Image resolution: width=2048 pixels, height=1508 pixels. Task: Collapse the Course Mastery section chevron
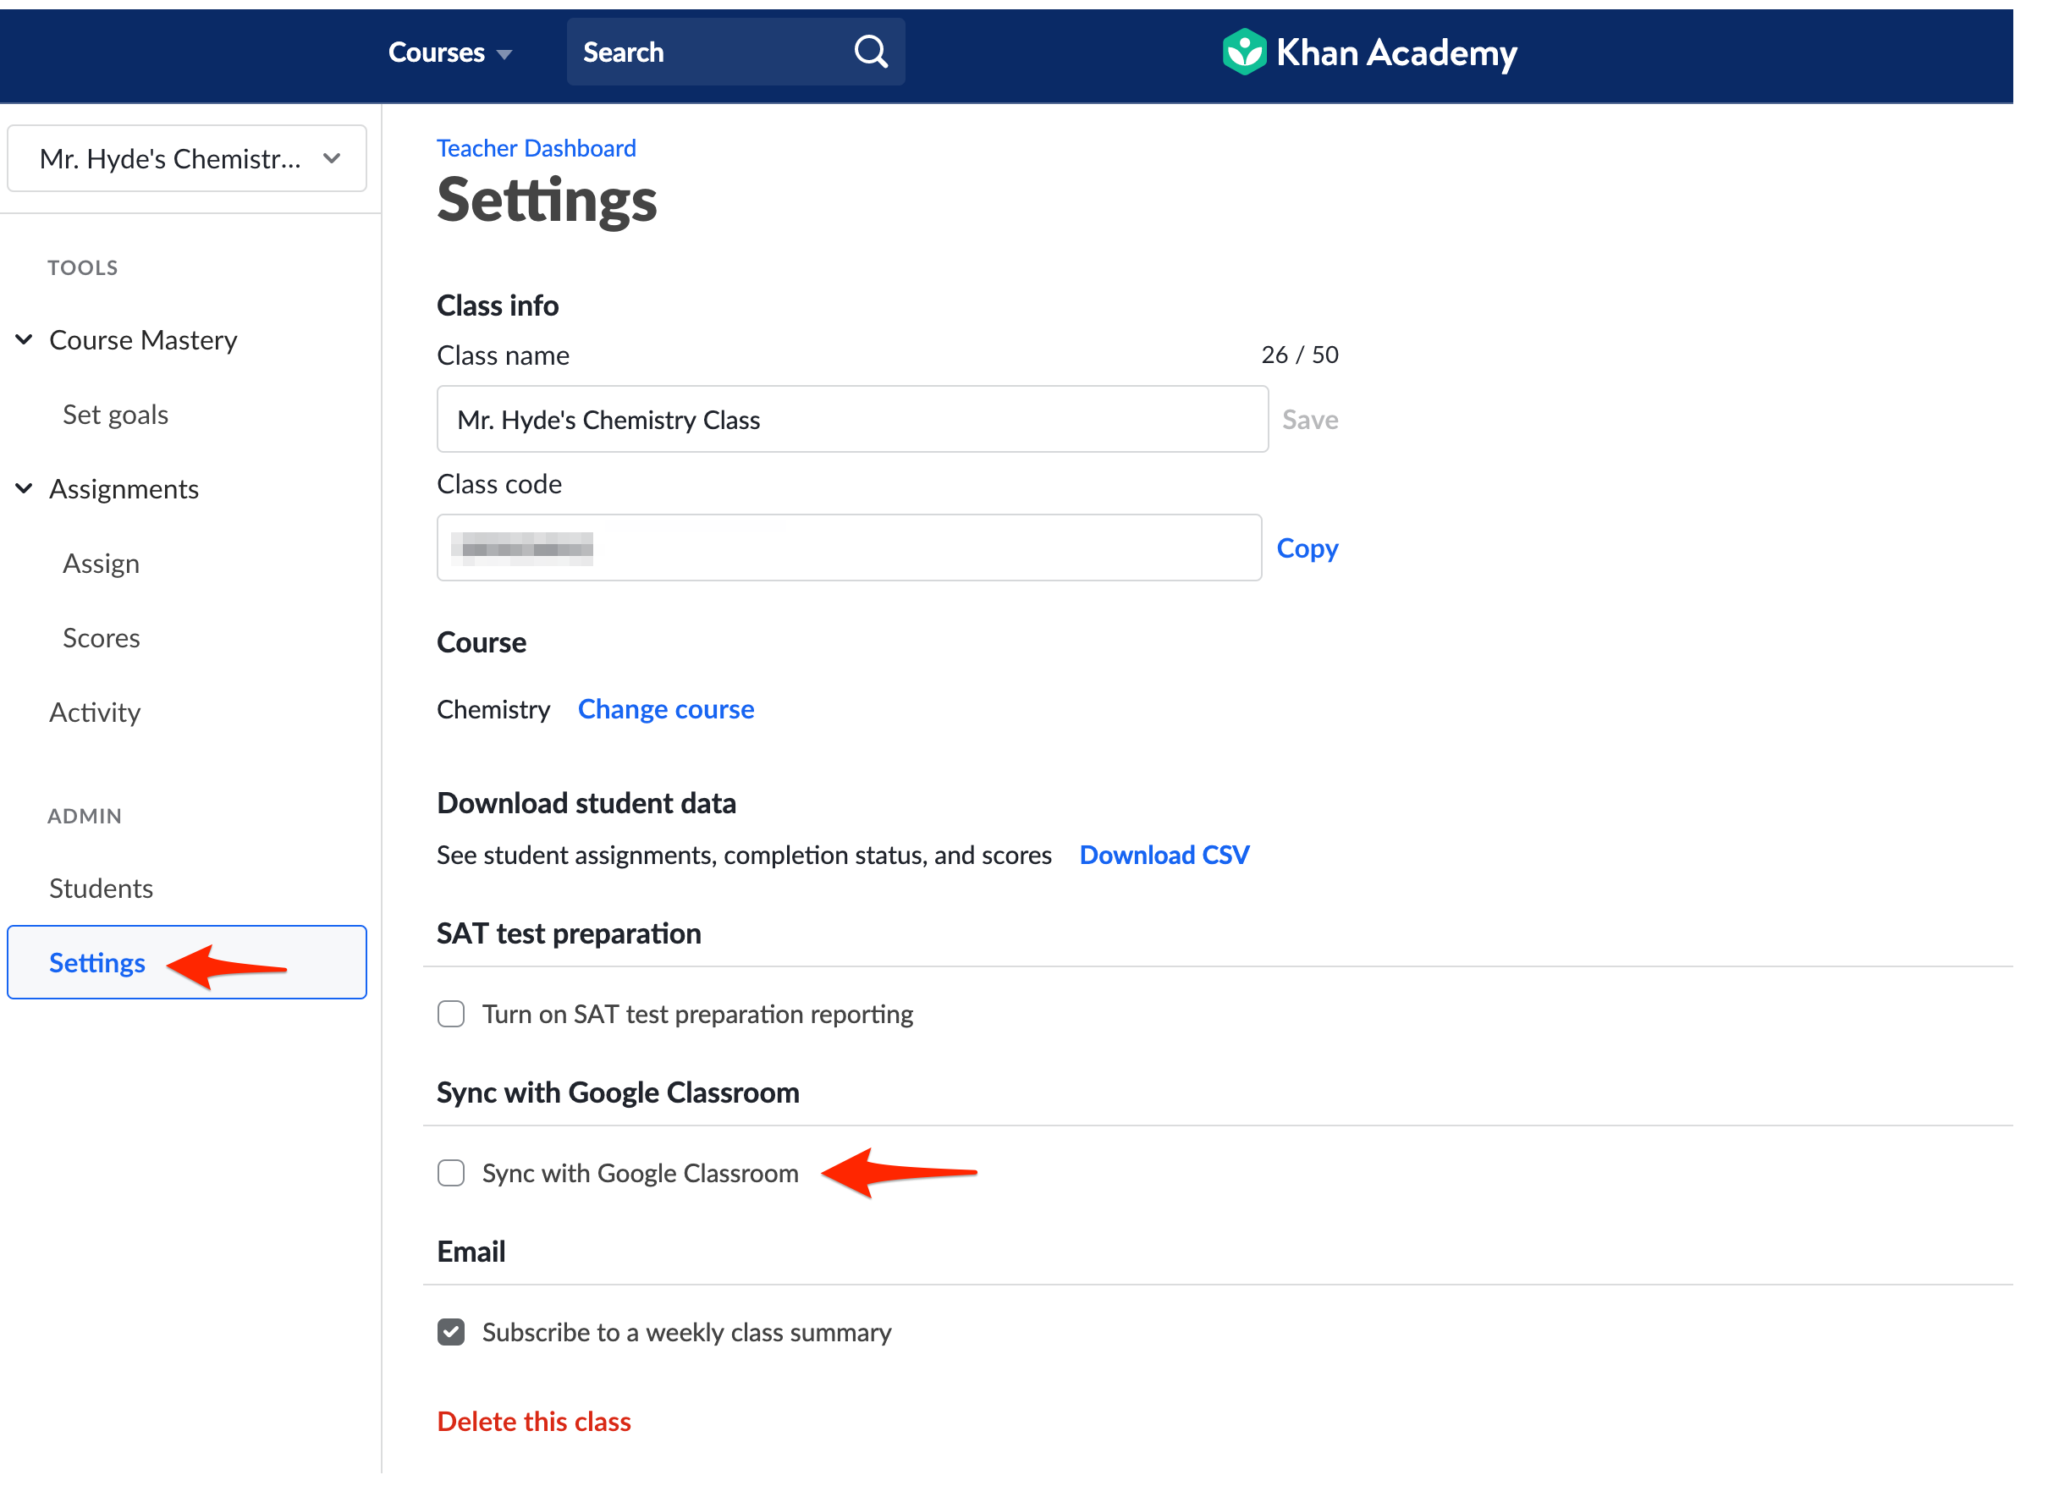[25, 339]
